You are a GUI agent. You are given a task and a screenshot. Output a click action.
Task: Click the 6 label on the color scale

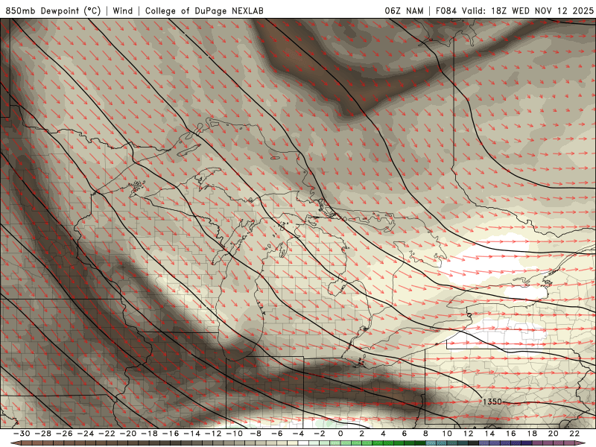point(405,434)
